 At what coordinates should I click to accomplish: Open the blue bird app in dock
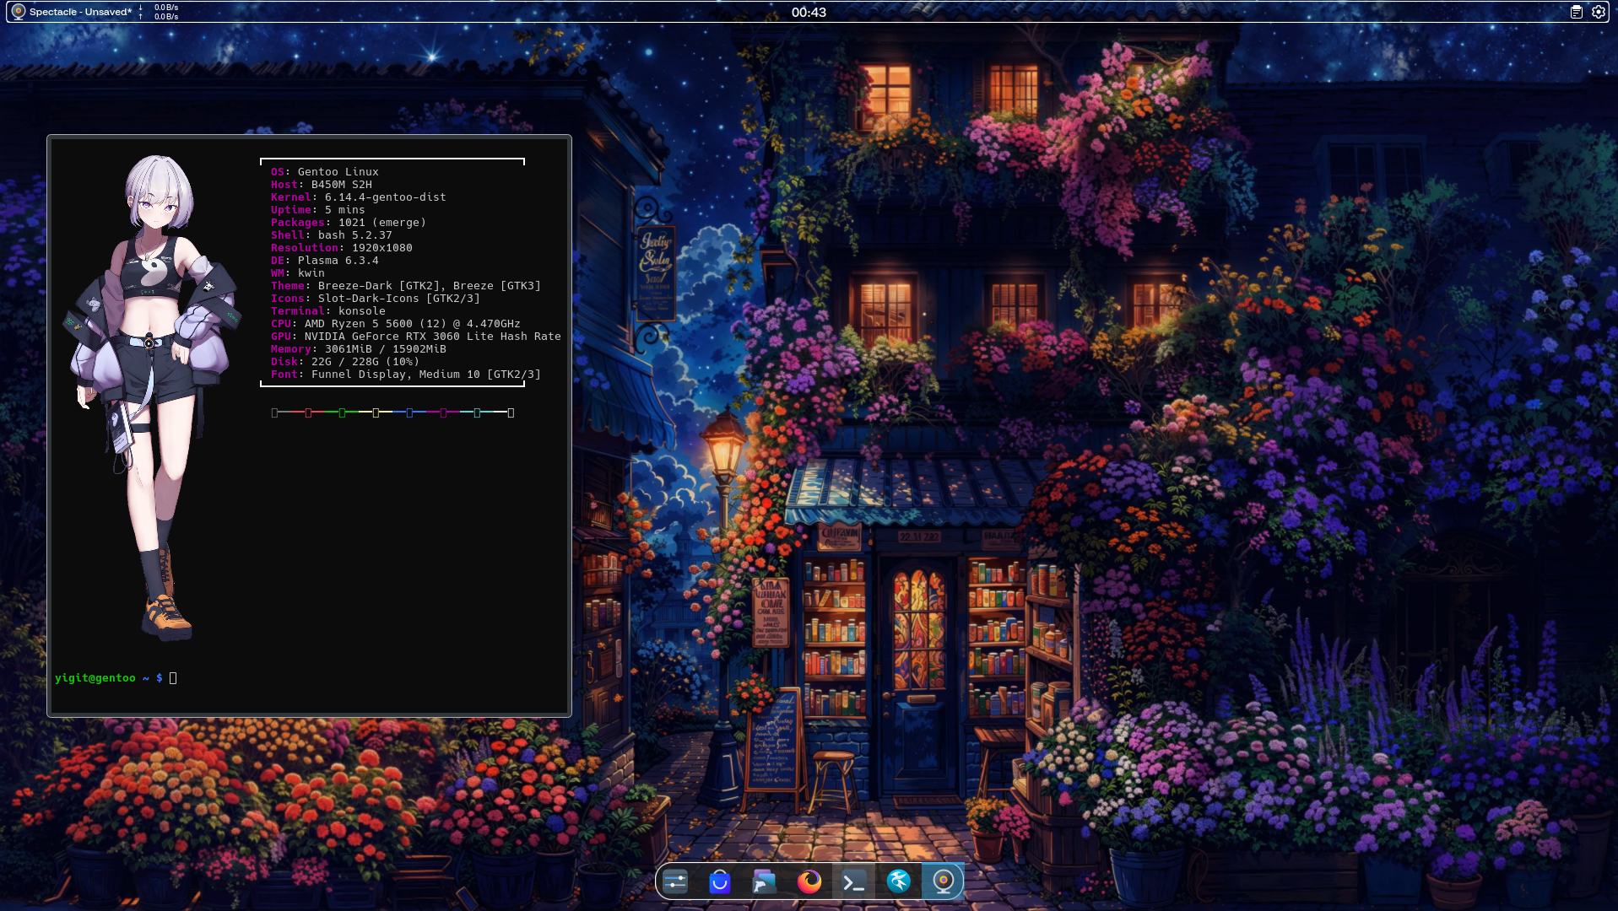pyautogui.click(x=899, y=882)
